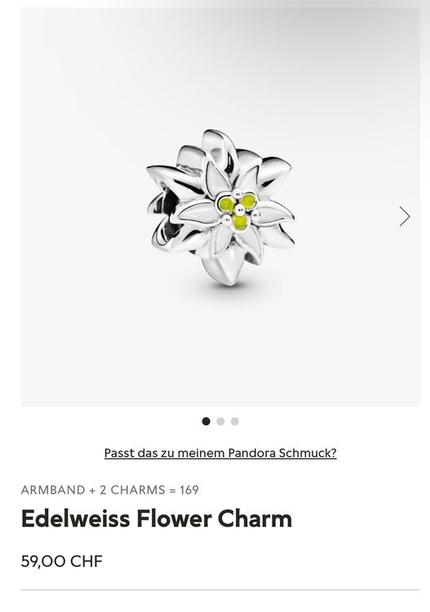The image size is (430, 612).
Task: Click the divider line below the price
Action: (x=220, y=590)
